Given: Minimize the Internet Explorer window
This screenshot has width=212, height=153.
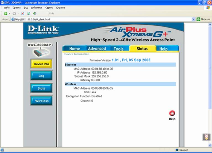Looking at the screenshot, I should click(x=200, y=2).
